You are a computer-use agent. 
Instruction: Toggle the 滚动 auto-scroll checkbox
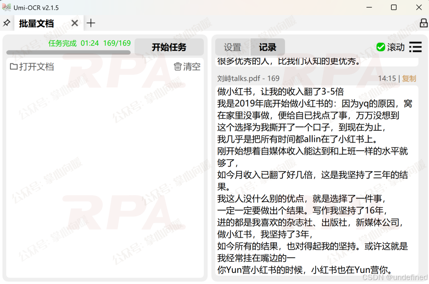coord(381,47)
